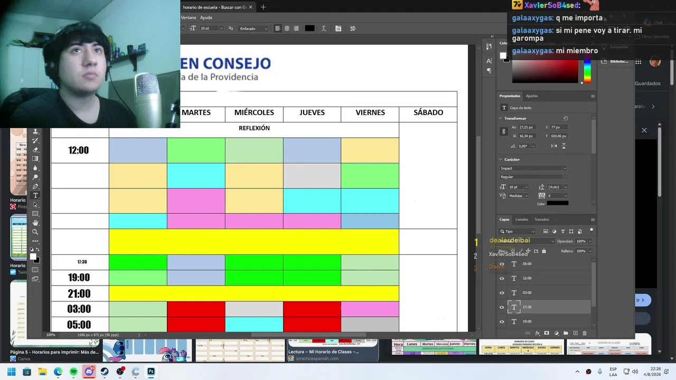
Task: Select the Capas tab
Action: tap(504, 220)
